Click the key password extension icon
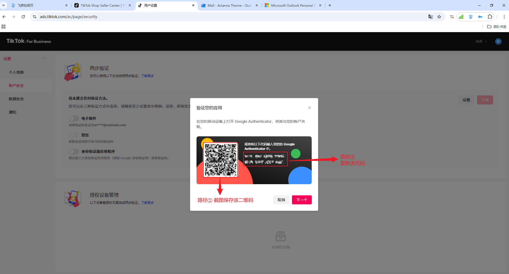 point(480,17)
